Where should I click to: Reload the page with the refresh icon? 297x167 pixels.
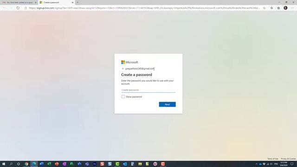(x=18, y=8)
